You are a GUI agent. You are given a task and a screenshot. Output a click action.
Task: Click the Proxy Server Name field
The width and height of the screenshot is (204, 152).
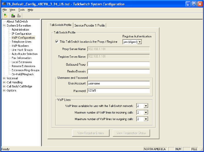pos(119,49)
